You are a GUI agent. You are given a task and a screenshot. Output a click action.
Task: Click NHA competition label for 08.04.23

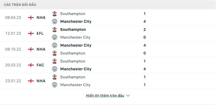(41, 18)
